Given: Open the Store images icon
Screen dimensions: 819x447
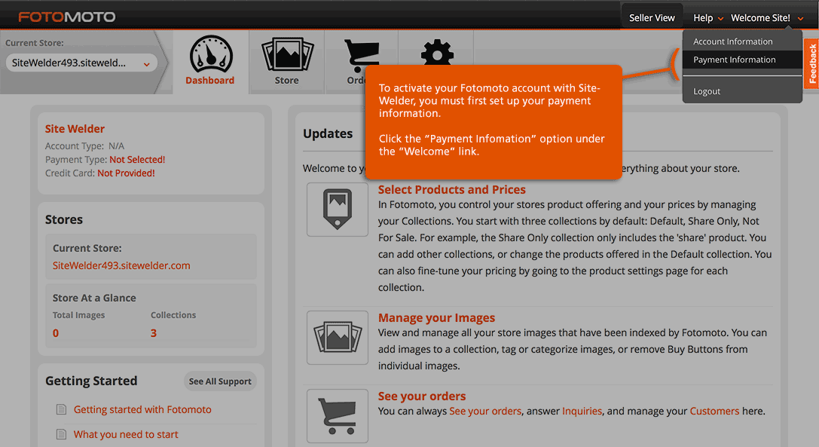Looking at the screenshot, I should (x=287, y=54).
